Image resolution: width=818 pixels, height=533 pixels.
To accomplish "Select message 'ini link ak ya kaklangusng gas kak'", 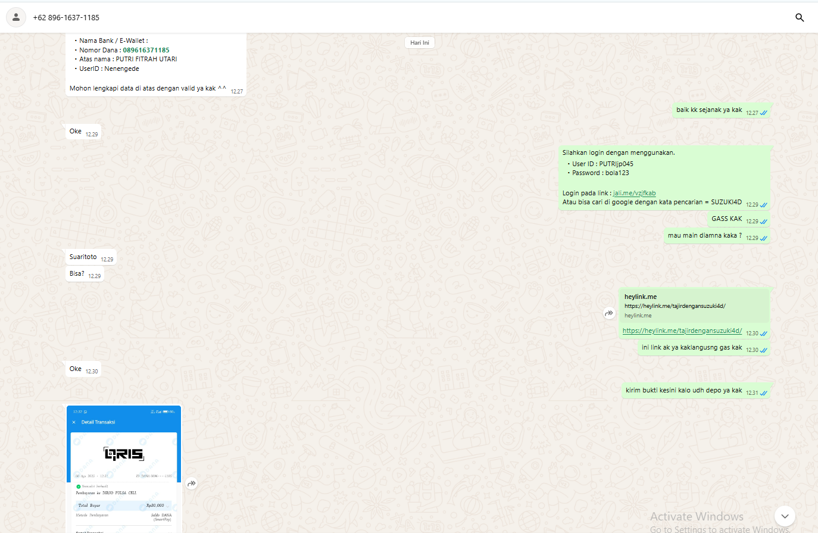I will 704,348.
